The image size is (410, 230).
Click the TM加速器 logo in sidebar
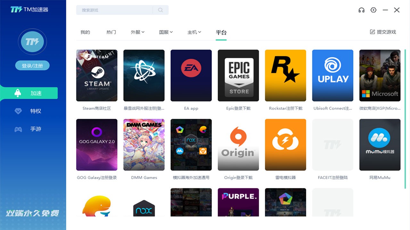29,10
